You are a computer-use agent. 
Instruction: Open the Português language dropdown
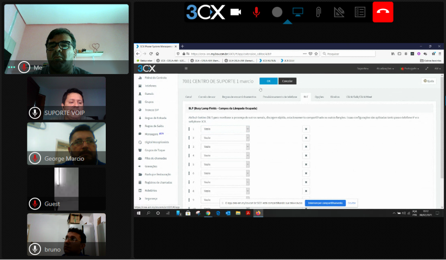point(410,68)
